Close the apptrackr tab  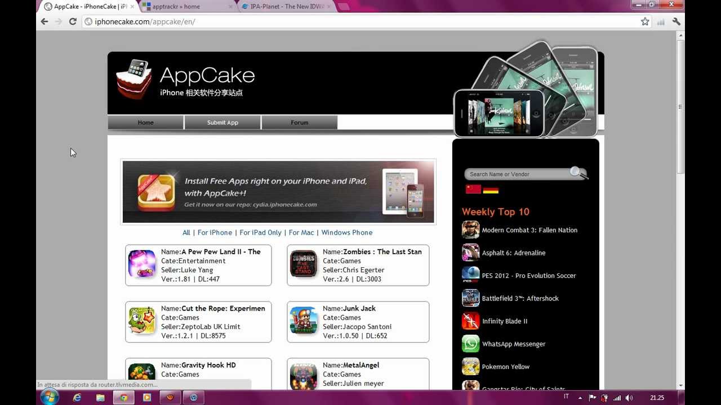[x=230, y=7]
